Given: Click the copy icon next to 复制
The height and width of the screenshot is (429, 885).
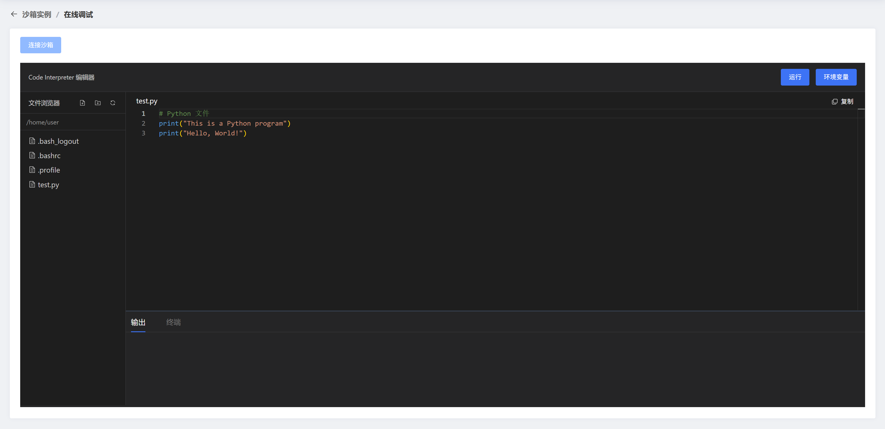Looking at the screenshot, I should click(835, 101).
